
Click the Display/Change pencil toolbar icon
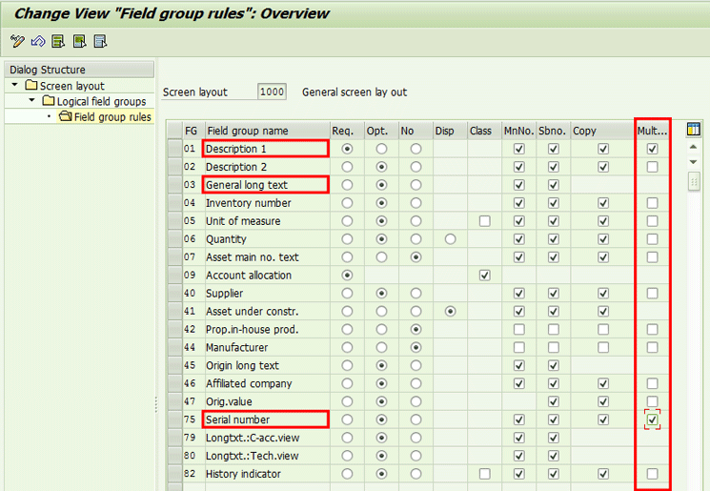click(x=17, y=41)
